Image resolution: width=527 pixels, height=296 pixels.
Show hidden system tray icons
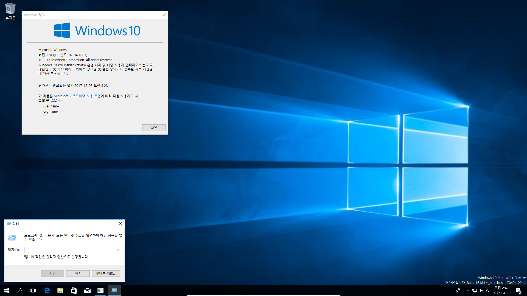[468, 291]
